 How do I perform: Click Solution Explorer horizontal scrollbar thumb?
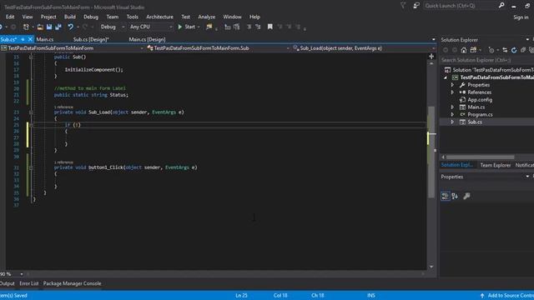pos(481,157)
